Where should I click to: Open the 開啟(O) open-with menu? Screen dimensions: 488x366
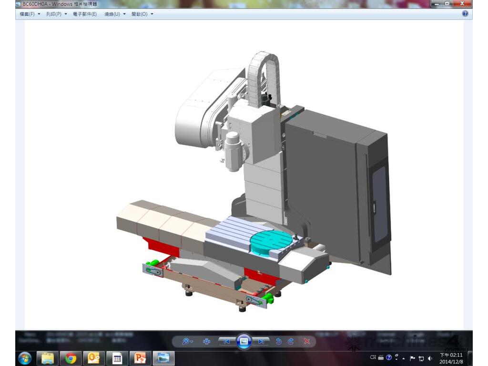coord(142,14)
